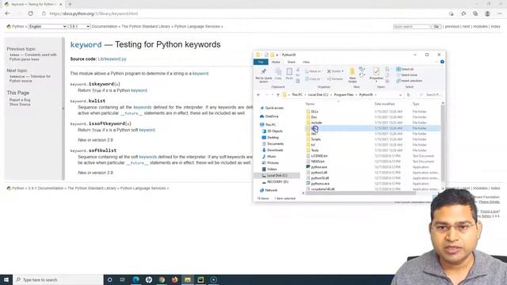Open browser settings ellipsis menu
This screenshot has width=507, height=285.
tap(500, 13)
